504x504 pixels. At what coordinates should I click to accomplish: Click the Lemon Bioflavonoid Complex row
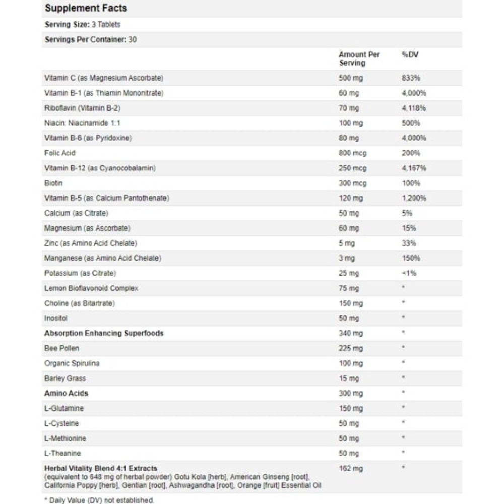tap(252, 288)
